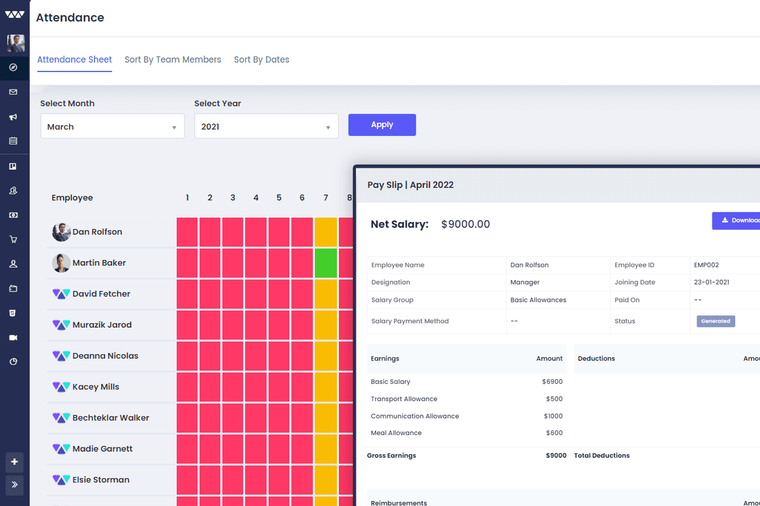This screenshot has width=760, height=506.
Task: Switch to Sort By Team Members tab
Action: (x=173, y=59)
